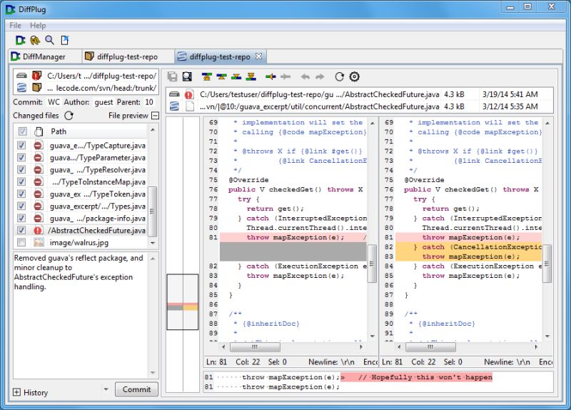The height and width of the screenshot is (410, 571).
Task: Click the blue SVN repository icon in left panel
Action: (x=22, y=88)
